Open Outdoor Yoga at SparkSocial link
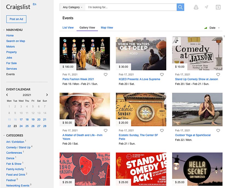This screenshot has height=188, width=226. click(193, 135)
